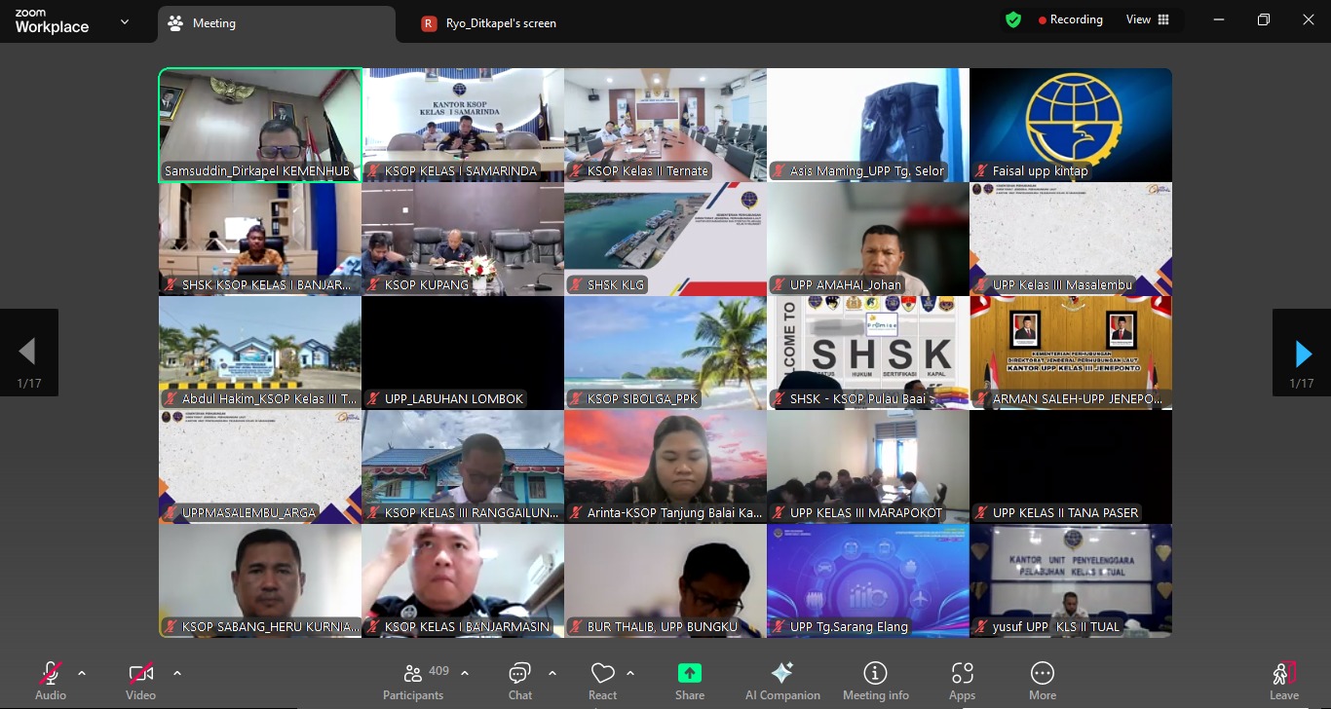Open the Chat panel
Image resolution: width=1331 pixels, height=709 pixels.
[x=519, y=681]
